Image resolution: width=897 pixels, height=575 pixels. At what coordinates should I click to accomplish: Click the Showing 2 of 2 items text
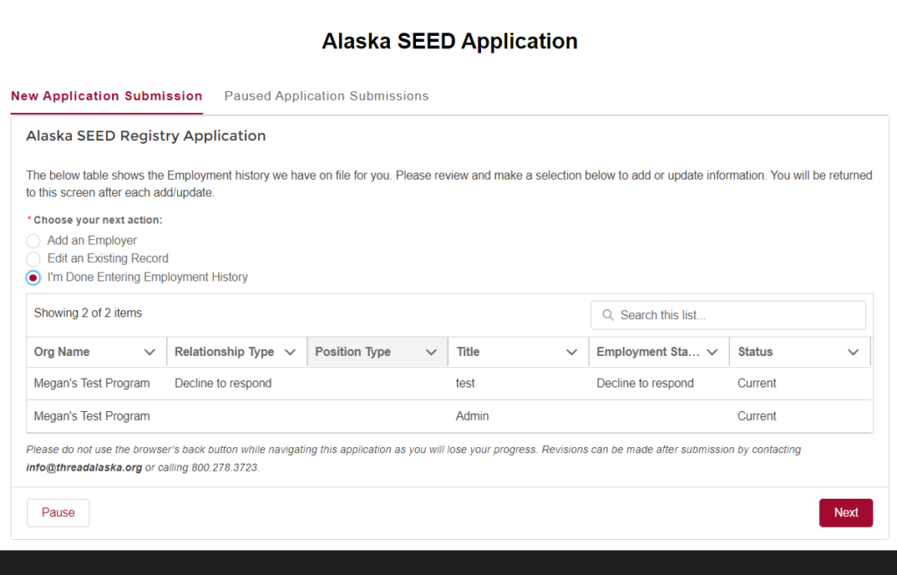pyautogui.click(x=88, y=313)
